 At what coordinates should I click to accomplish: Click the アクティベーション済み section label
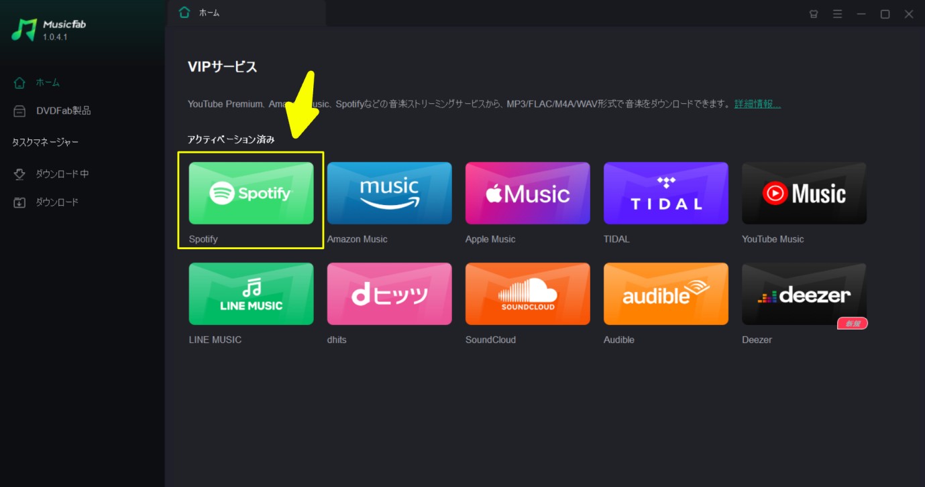point(231,140)
